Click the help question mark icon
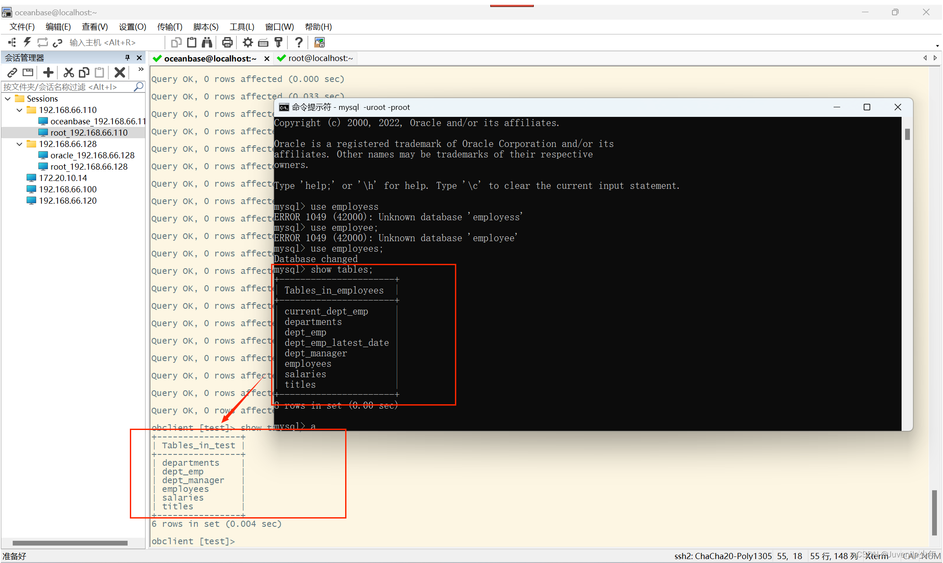Image resolution: width=943 pixels, height=563 pixels. point(299,42)
